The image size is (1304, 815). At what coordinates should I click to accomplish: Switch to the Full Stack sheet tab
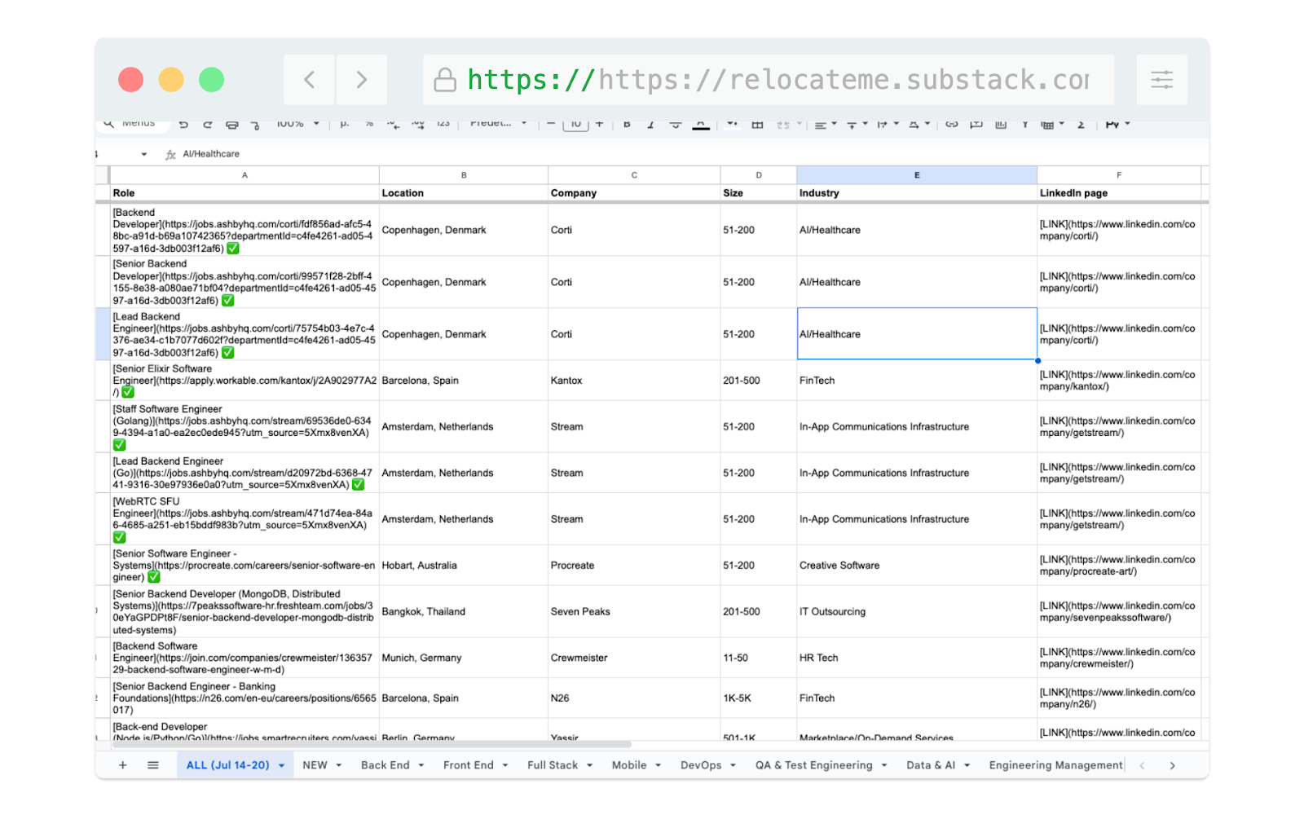click(553, 765)
